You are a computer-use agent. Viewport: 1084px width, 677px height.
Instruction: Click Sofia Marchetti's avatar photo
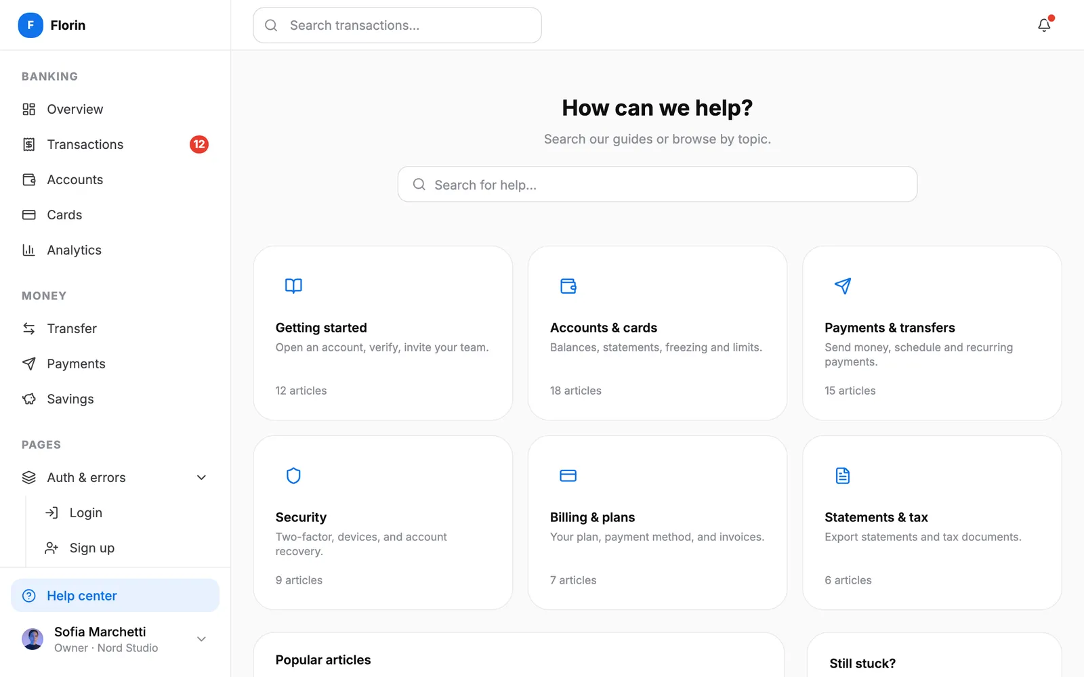click(x=33, y=639)
